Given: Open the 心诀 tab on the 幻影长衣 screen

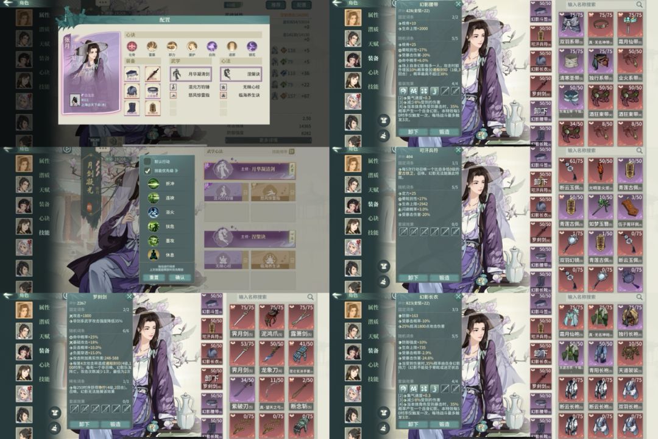Looking at the screenshot, I should (373, 365).
